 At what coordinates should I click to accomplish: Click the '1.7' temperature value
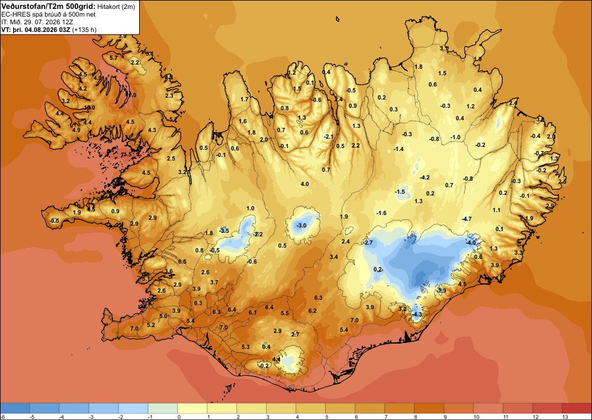click(244, 100)
